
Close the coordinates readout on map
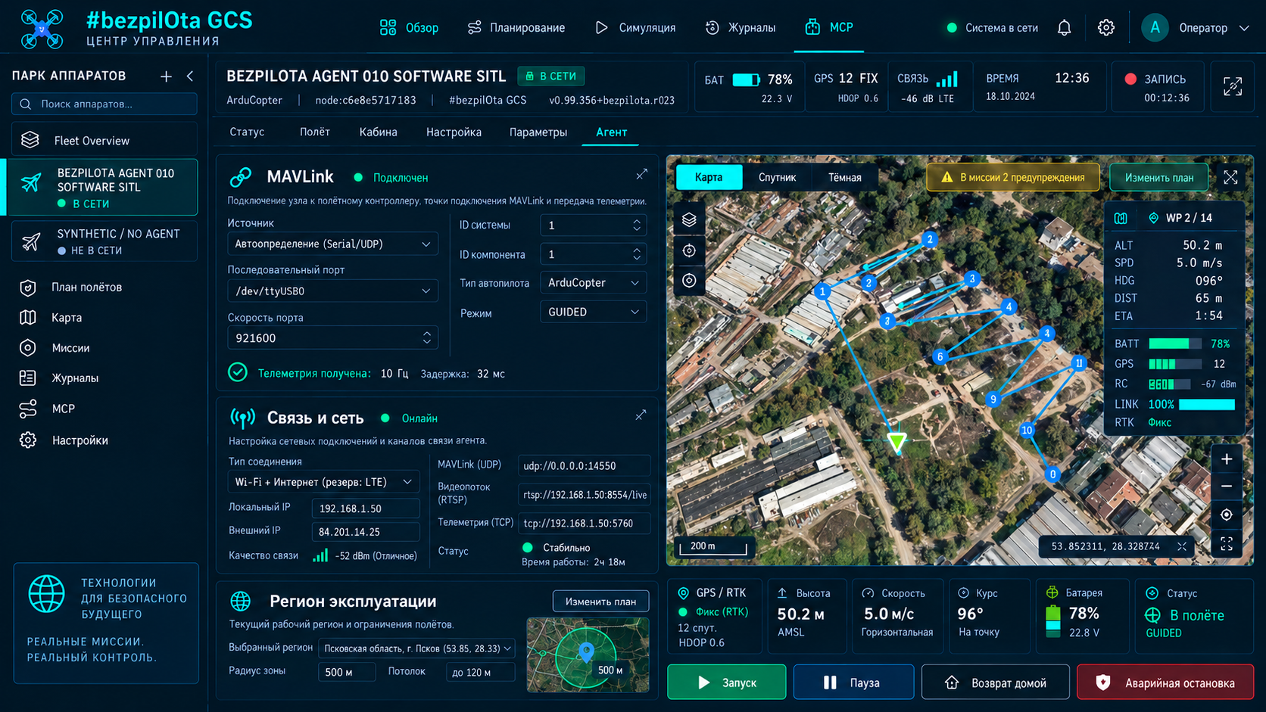[1182, 546]
